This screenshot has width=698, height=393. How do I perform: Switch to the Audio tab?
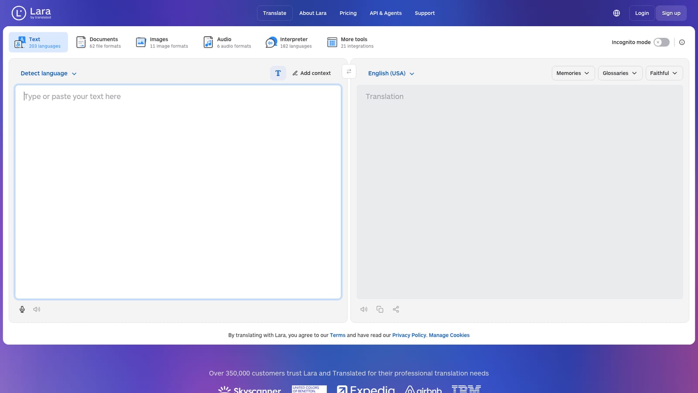click(x=227, y=42)
